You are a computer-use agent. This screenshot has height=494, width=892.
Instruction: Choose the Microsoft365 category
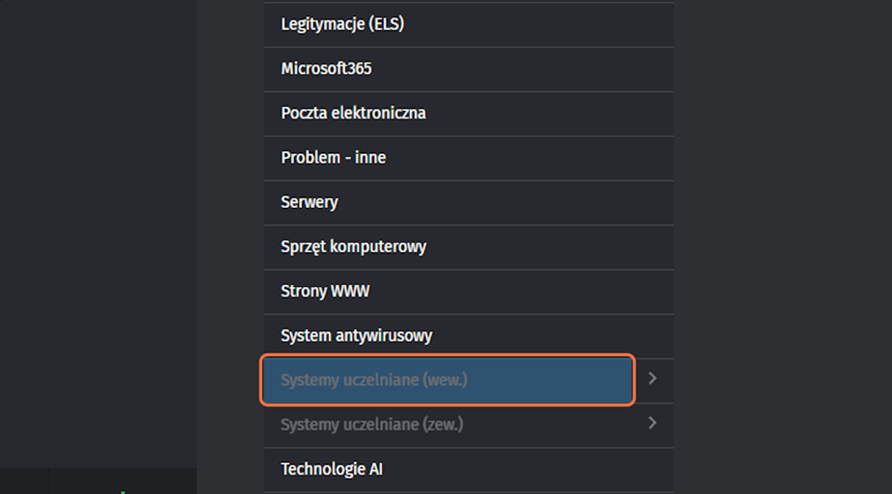pos(326,68)
